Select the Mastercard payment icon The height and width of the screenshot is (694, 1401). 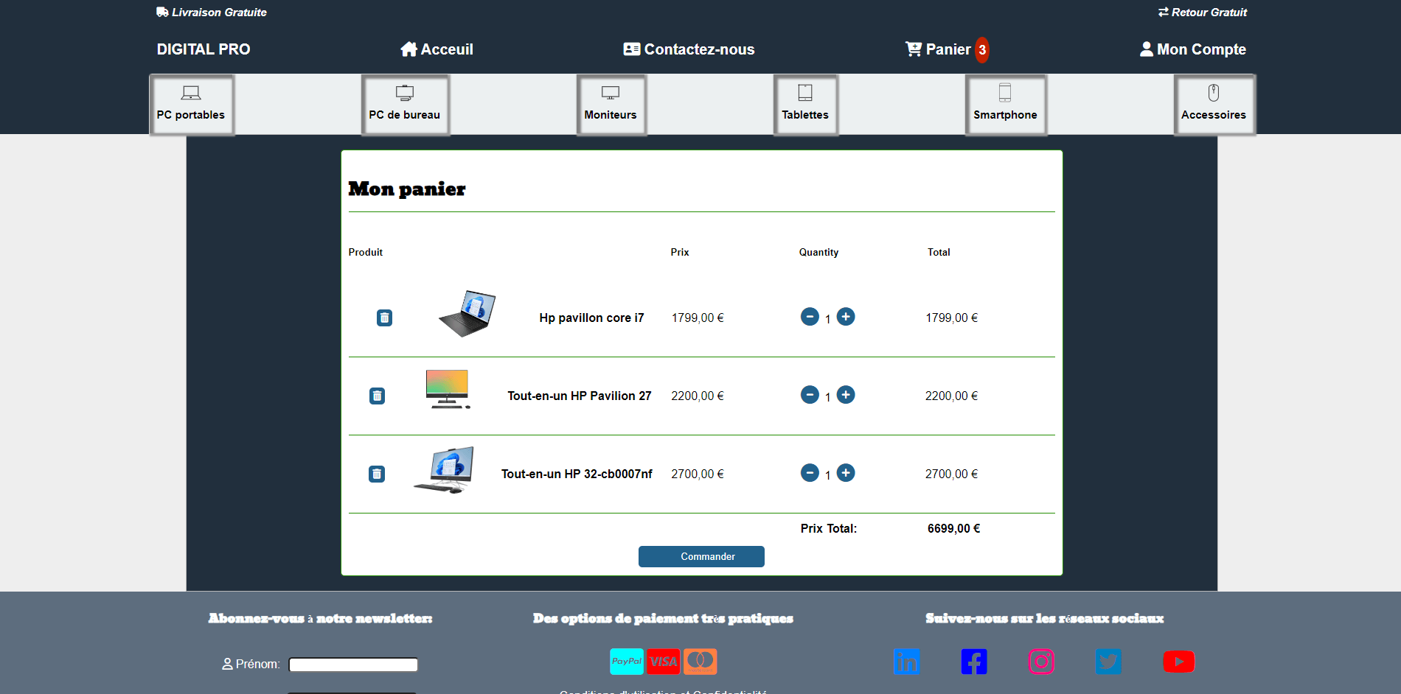click(700, 662)
